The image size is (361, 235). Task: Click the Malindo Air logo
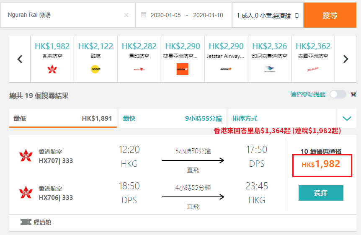point(139,70)
